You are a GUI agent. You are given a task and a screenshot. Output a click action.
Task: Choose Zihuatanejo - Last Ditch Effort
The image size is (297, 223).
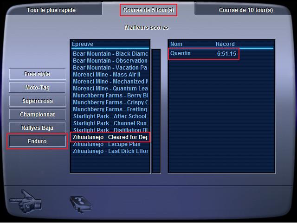point(110,151)
